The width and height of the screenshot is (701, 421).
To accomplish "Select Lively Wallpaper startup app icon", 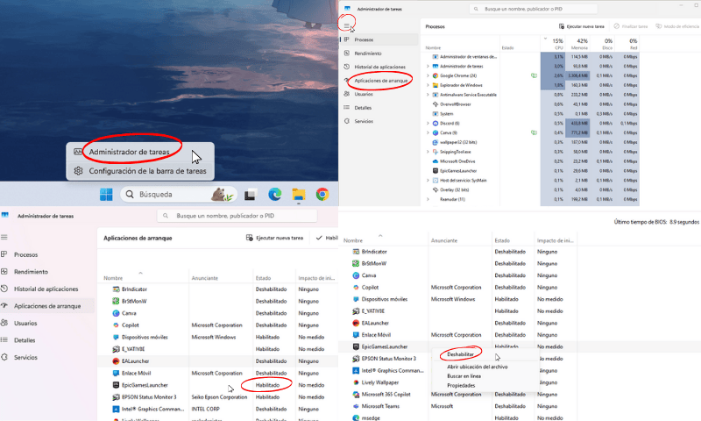I will click(x=355, y=382).
